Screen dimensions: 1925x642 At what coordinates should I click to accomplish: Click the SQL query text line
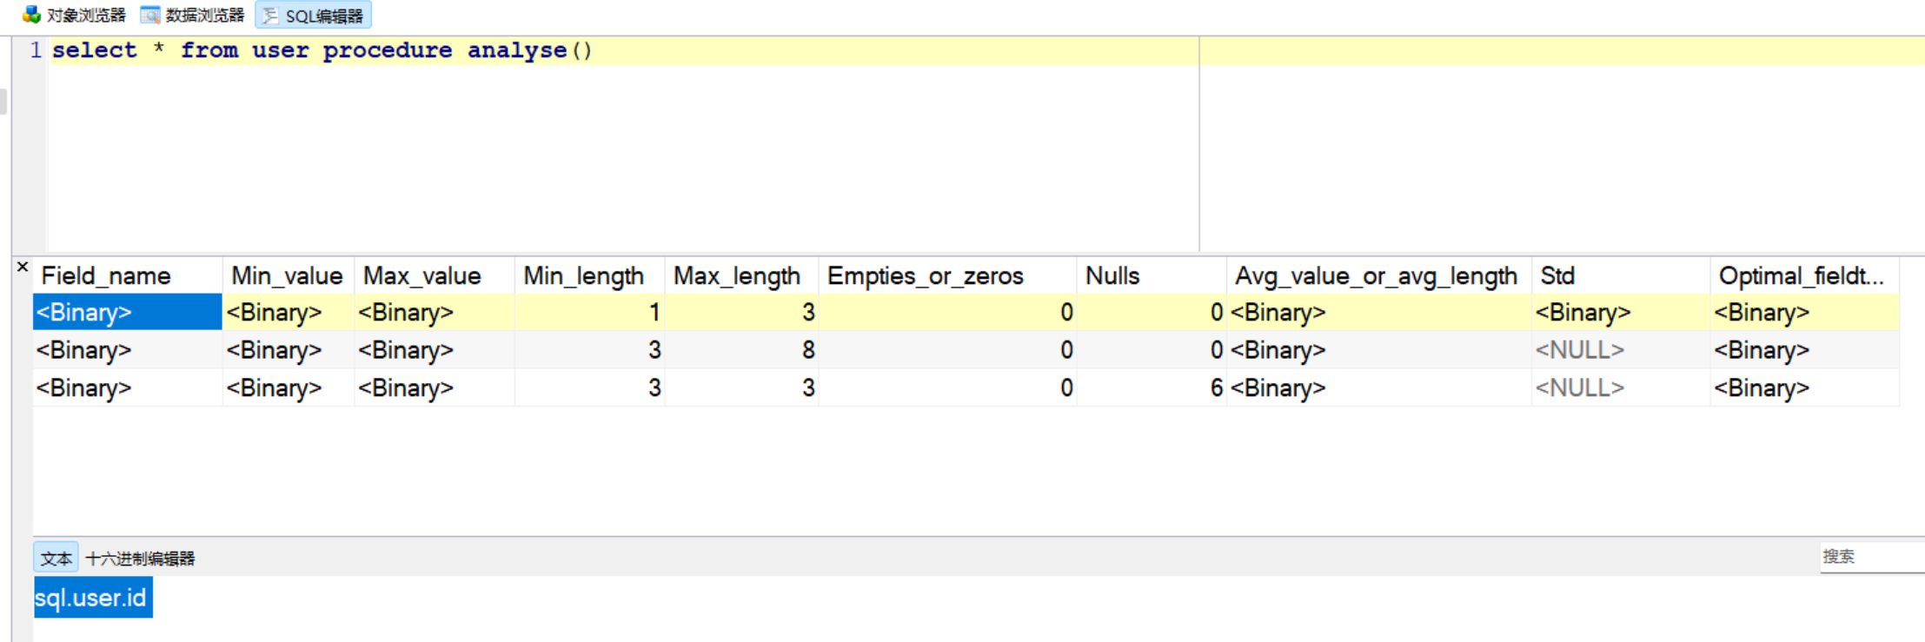[x=322, y=50]
